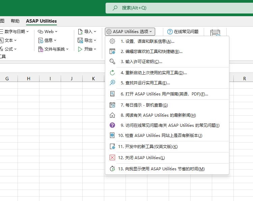Select the ASAP Utilities ribbon tab
253x201 pixels.
point(41,21)
